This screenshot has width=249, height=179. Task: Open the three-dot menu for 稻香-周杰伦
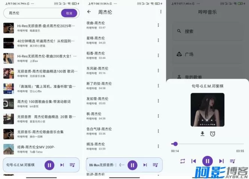click(x=158, y=56)
